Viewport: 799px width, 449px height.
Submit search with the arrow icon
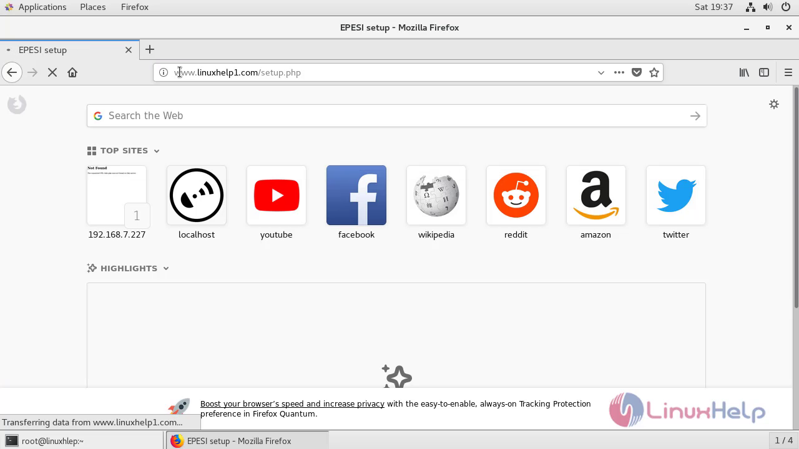tap(695, 116)
